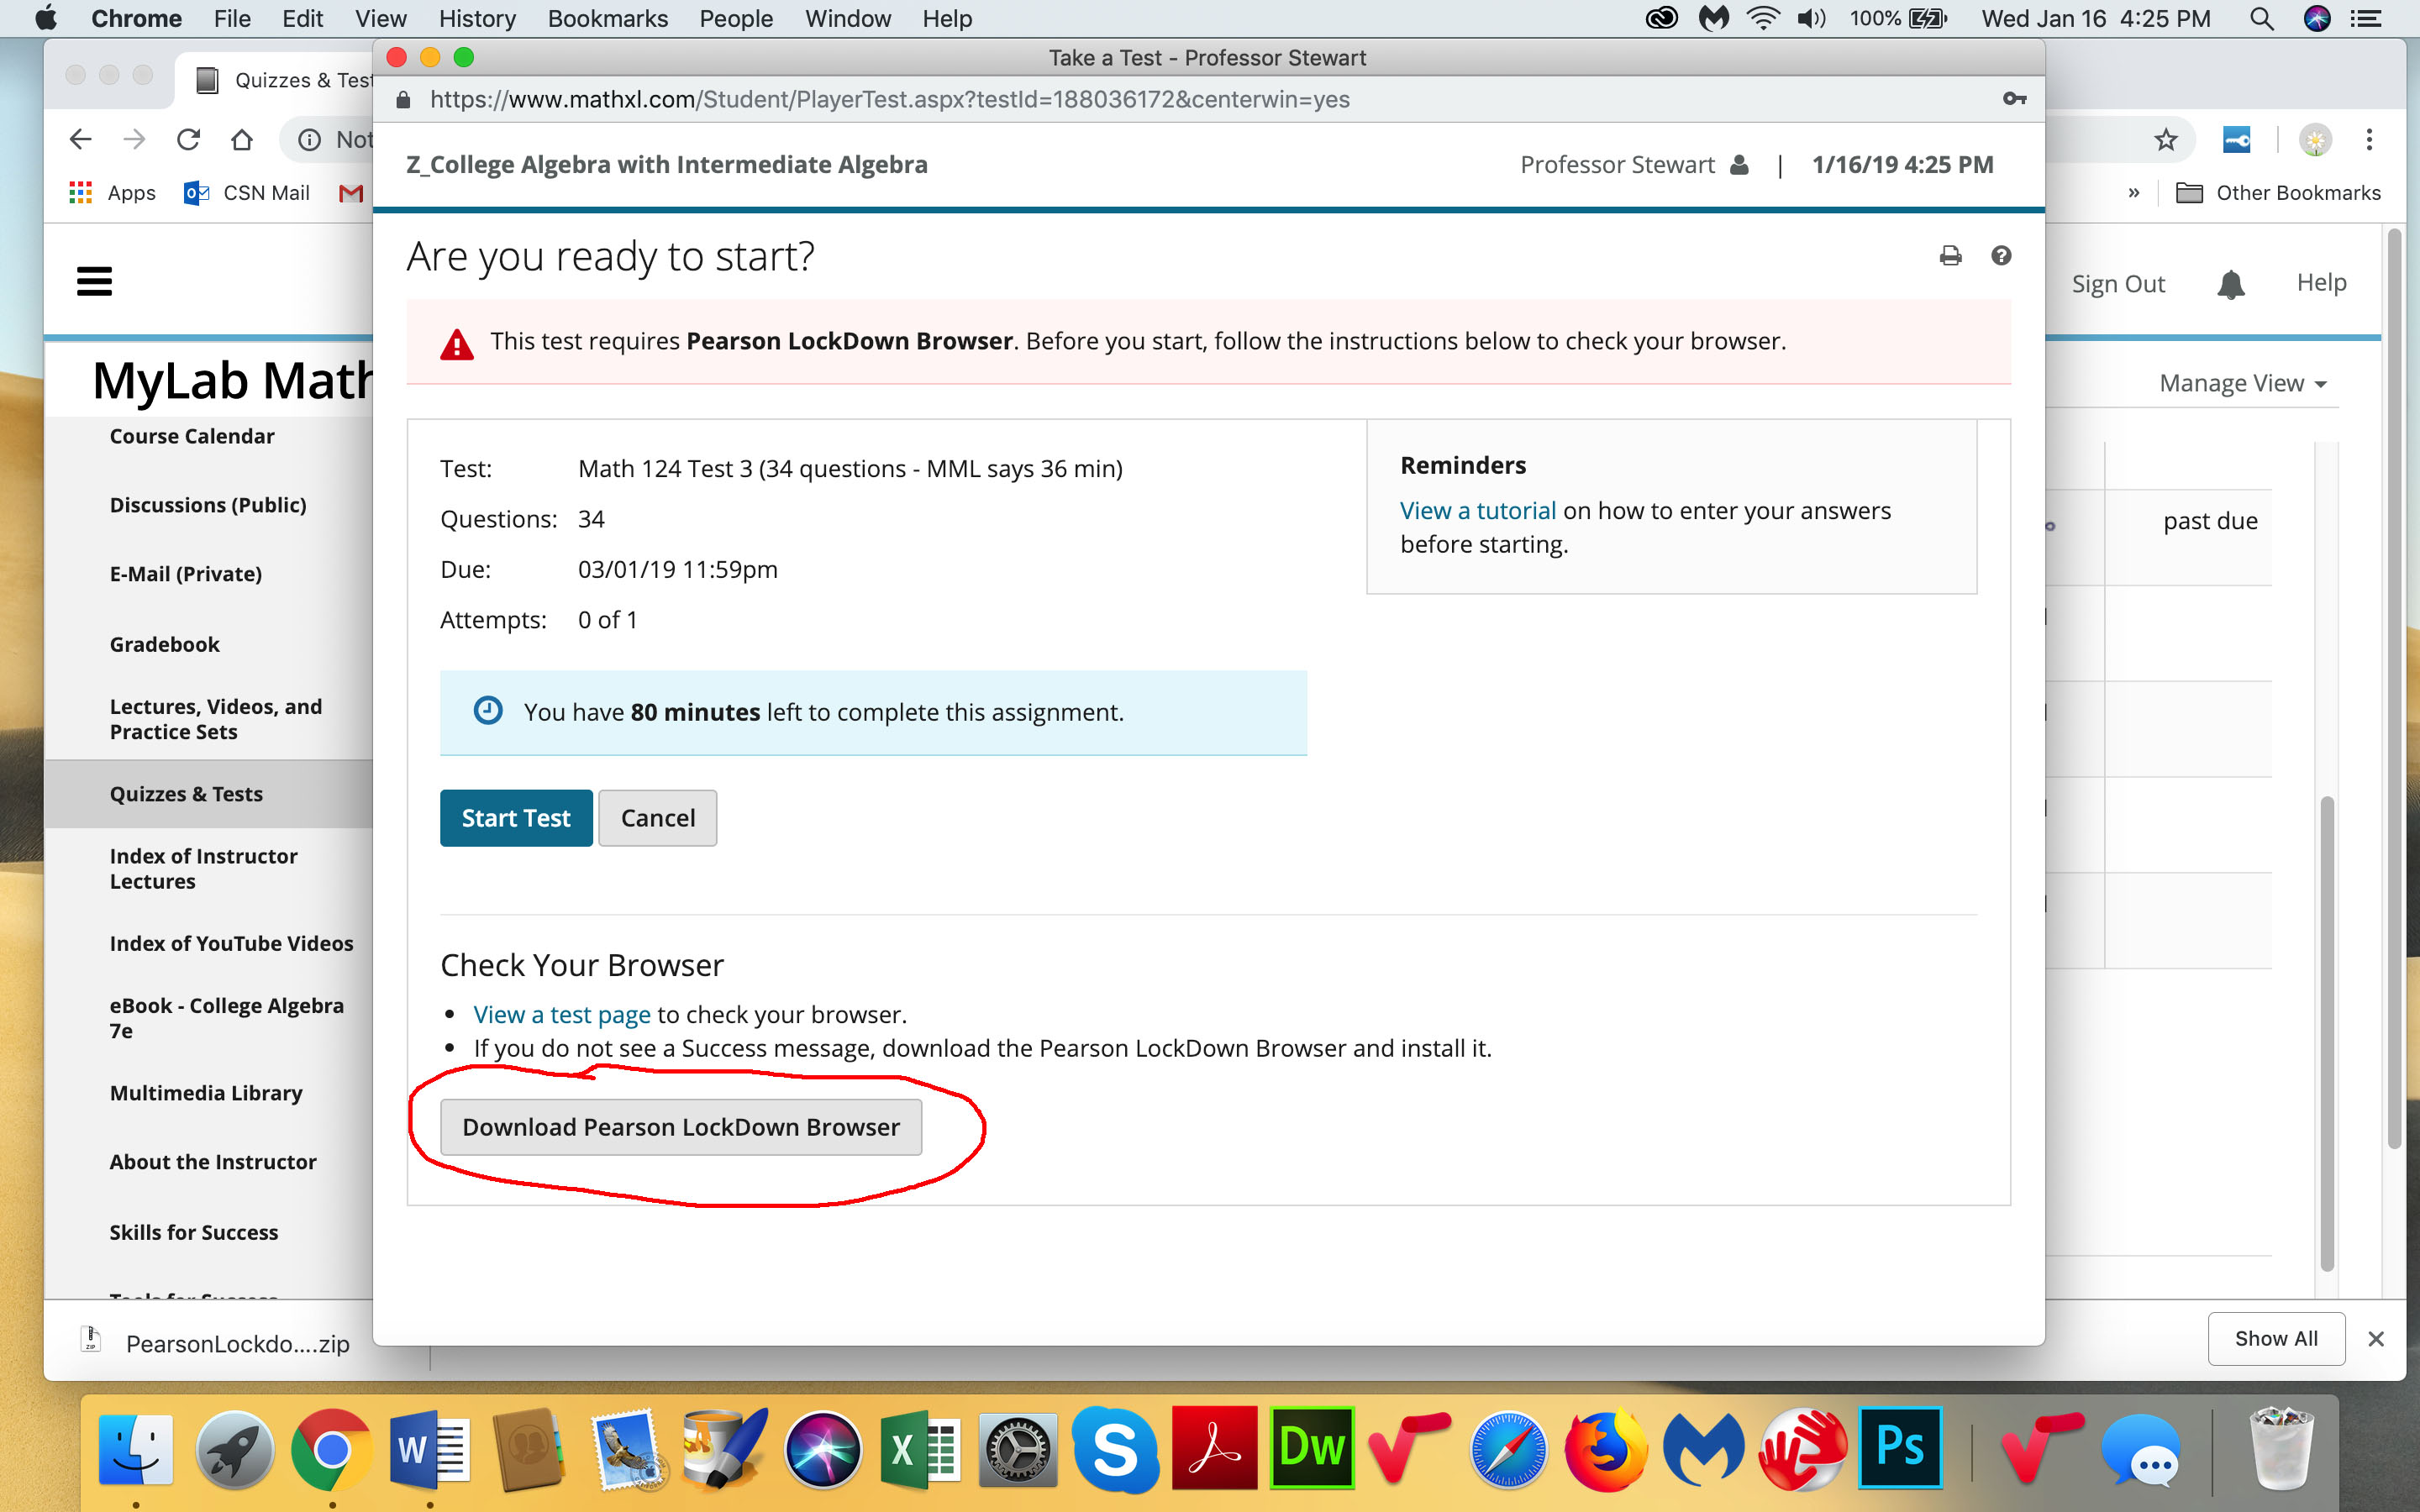Screen dimensions: 2420x1512
Task: Select Gradebook in the course sidebar
Action: 165,644
